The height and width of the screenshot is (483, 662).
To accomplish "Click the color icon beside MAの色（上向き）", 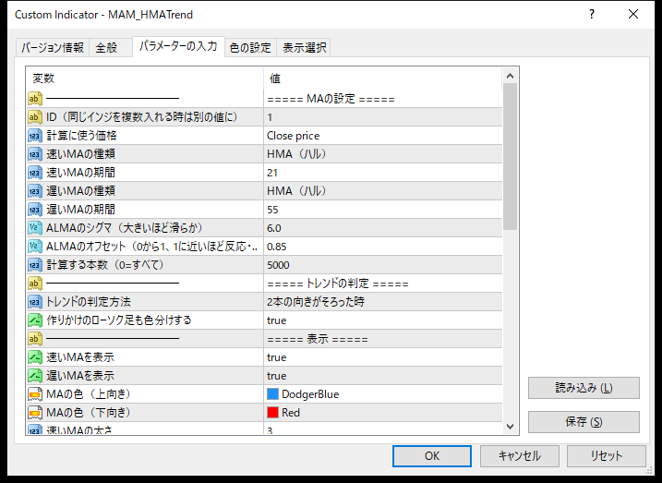I will [x=35, y=394].
